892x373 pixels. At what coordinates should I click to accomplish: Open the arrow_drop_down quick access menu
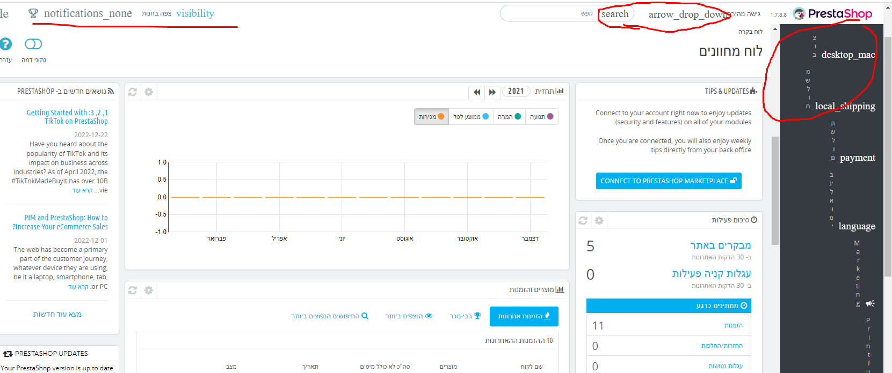coord(688,14)
